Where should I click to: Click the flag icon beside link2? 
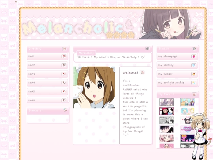pos(64,65)
